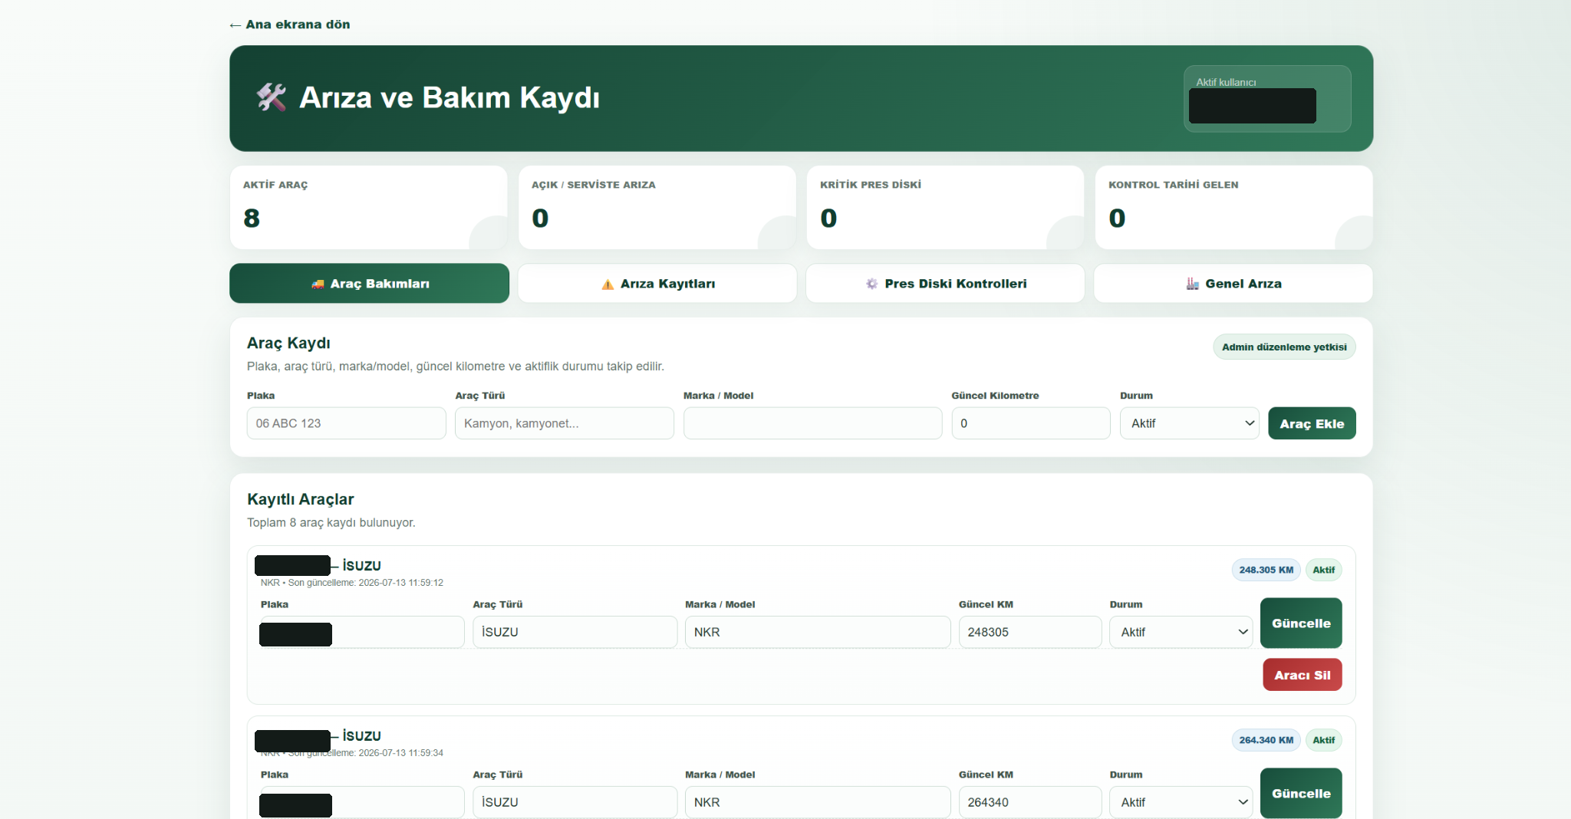
Task: Click Araç Türü field of the 248305 km vehicle
Action: tap(575, 632)
